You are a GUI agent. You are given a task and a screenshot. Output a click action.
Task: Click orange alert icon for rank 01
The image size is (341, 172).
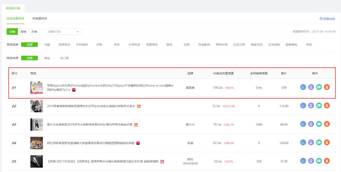pyautogui.click(x=327, y=87)
